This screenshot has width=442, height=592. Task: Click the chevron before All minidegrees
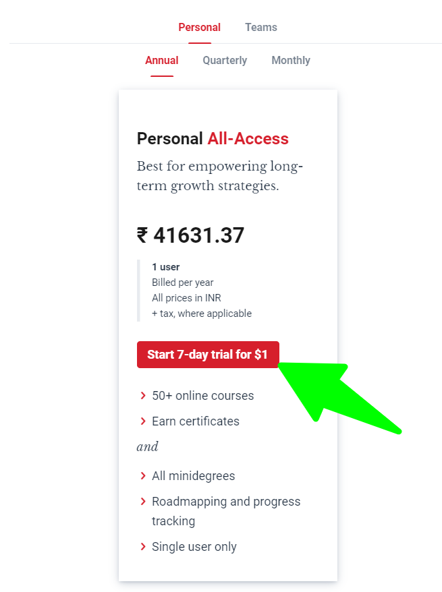pyautogui.click(x=143, y=476)
